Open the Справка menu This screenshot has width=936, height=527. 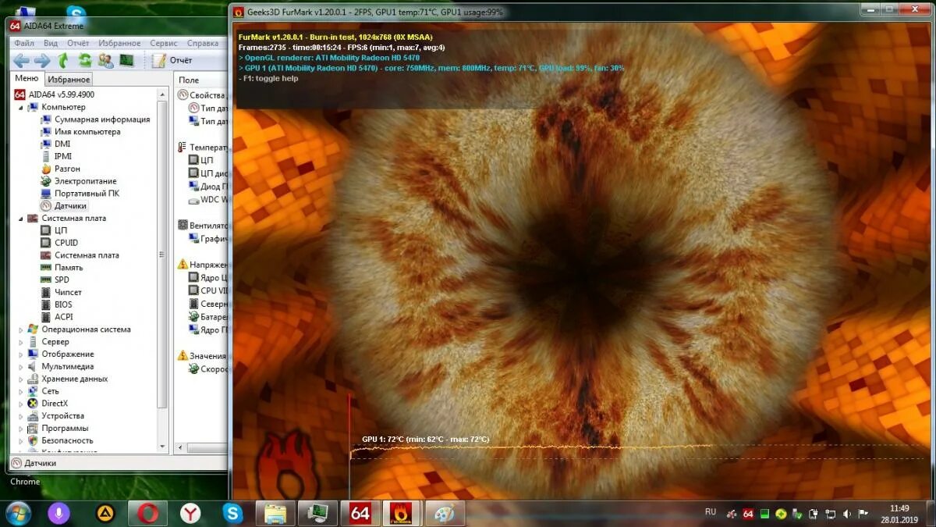[x=203, y=44]
